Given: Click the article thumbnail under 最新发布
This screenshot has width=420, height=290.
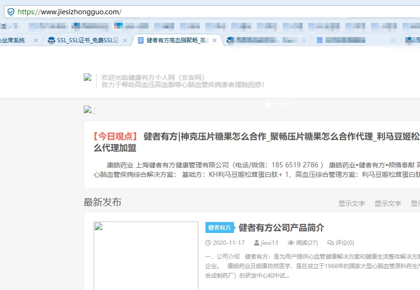Looking at the screenshot, I should click(146, 254).
